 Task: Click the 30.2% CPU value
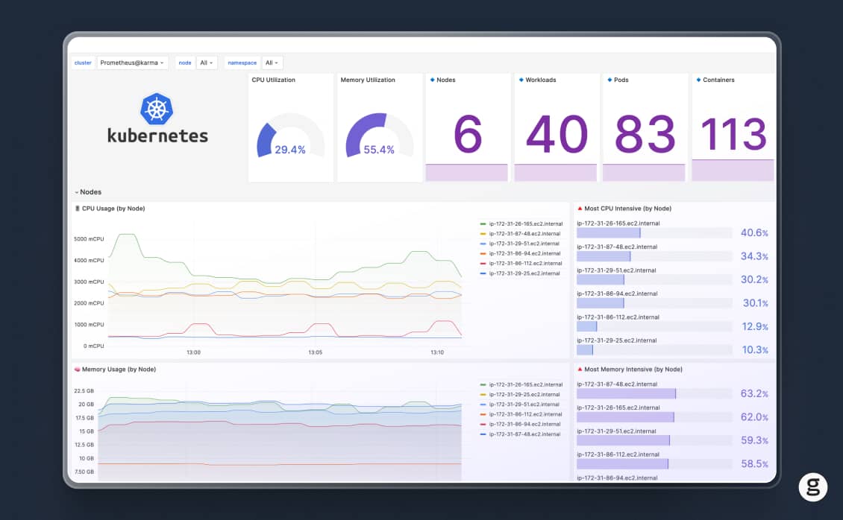(754, 279)
